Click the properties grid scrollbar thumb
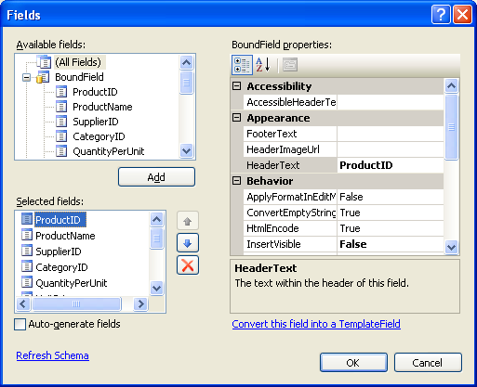This screenshot has height=387, width=477. pyautogui.click(x=451, y=127)
